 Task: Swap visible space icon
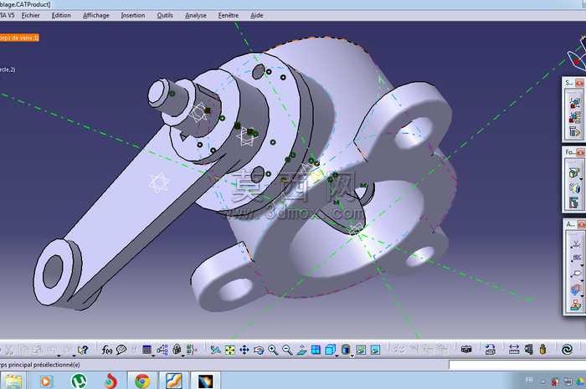(375, 350)
